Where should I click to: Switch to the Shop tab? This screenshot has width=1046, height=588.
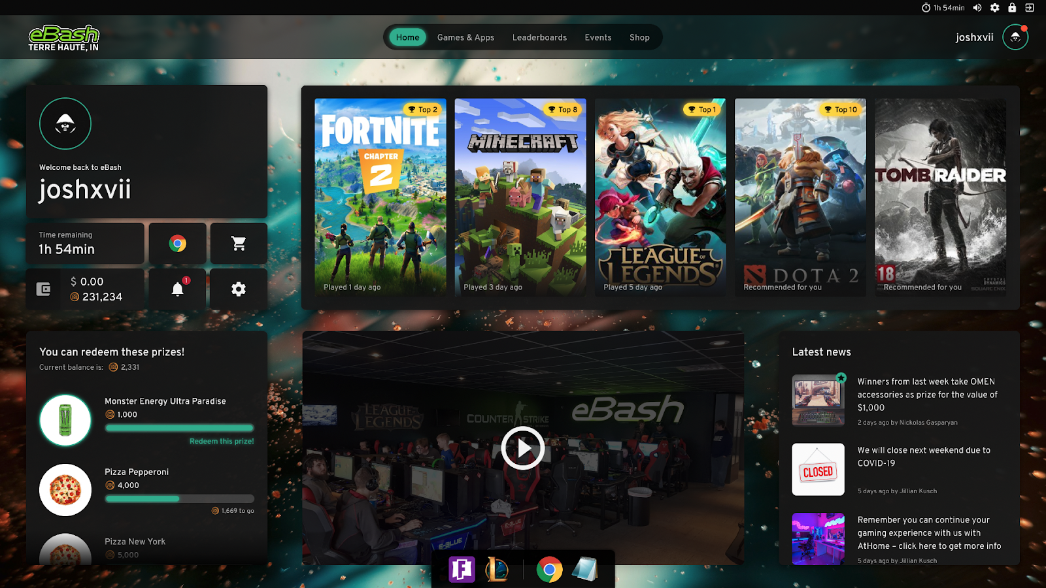click(639, 37)
